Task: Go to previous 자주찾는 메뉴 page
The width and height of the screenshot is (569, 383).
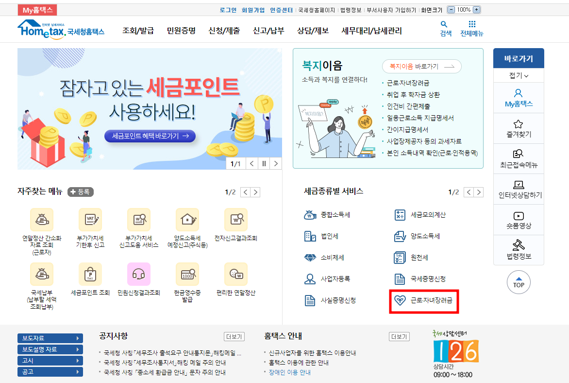Action: 246,192
